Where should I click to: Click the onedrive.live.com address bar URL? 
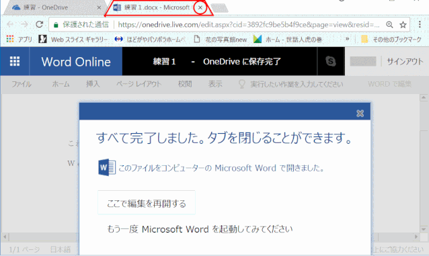pos(248,25)
